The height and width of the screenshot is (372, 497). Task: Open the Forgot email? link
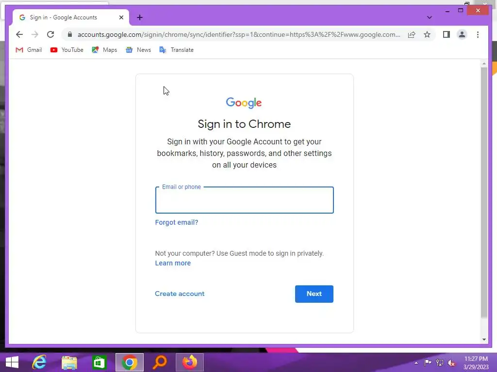[x=177, y=222]
